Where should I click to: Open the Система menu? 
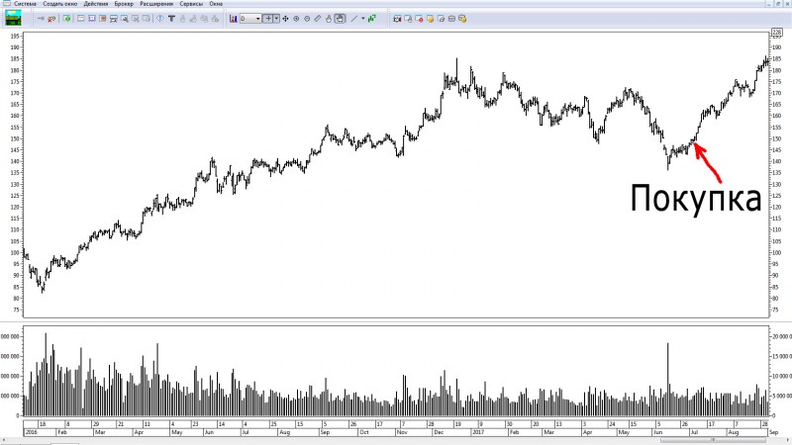25,4
